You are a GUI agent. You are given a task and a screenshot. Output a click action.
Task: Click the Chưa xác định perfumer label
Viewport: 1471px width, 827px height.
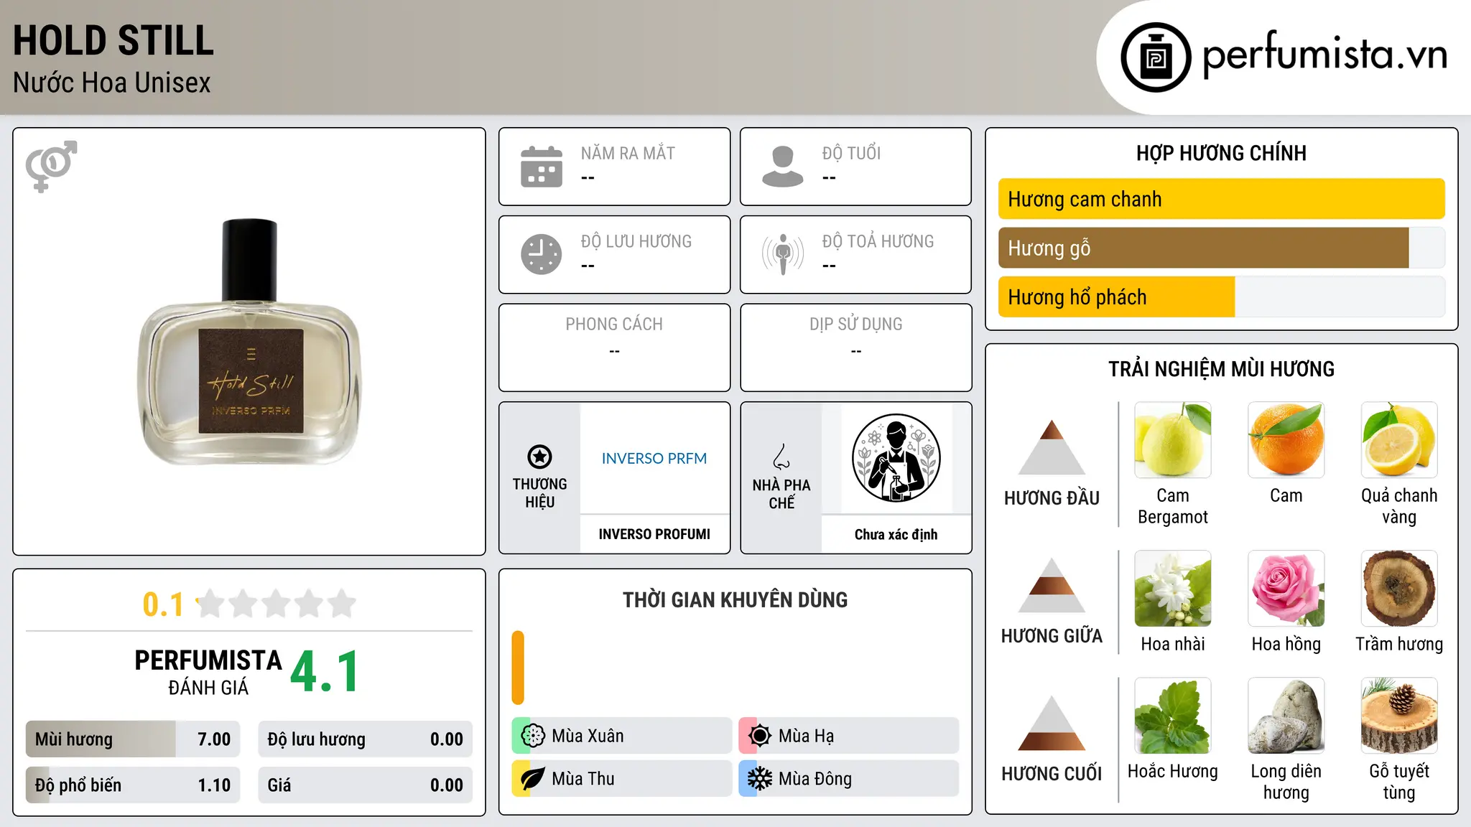pyautogui.click(x=896, y=534)
